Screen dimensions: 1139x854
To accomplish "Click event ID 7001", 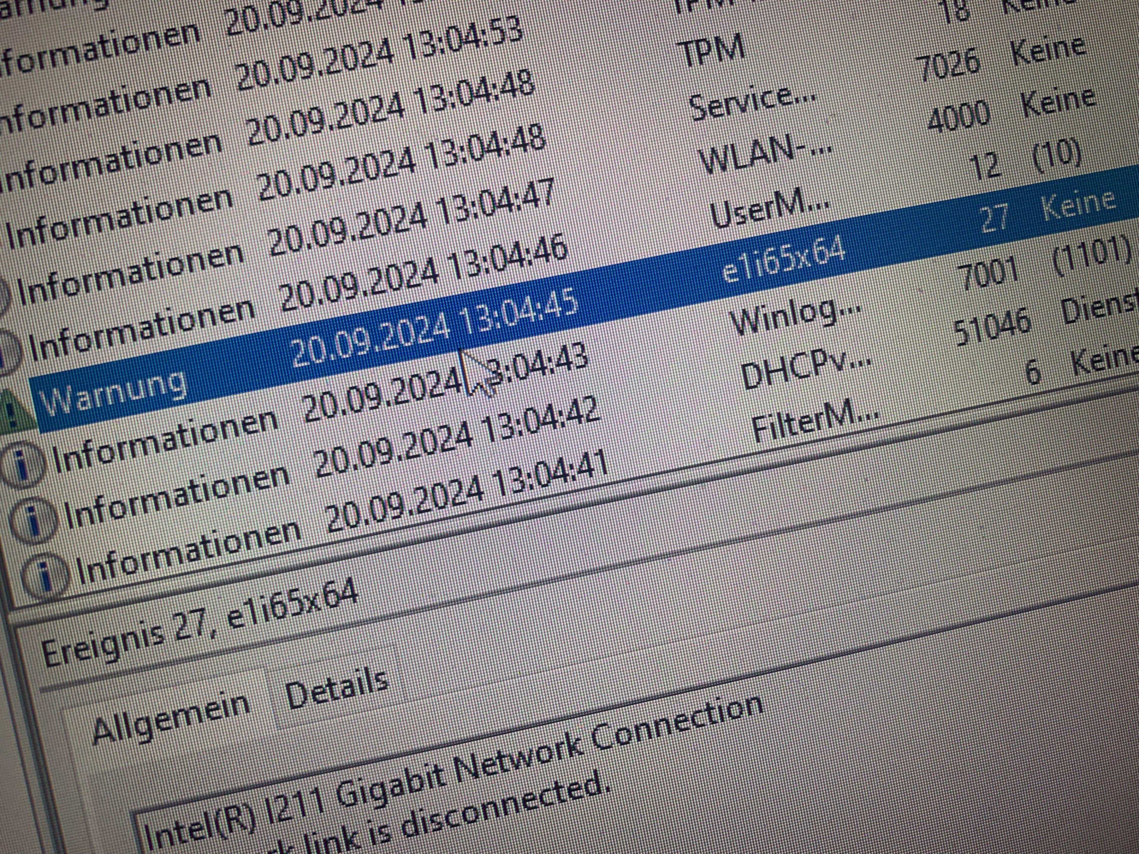I will [x=989, y=274].
